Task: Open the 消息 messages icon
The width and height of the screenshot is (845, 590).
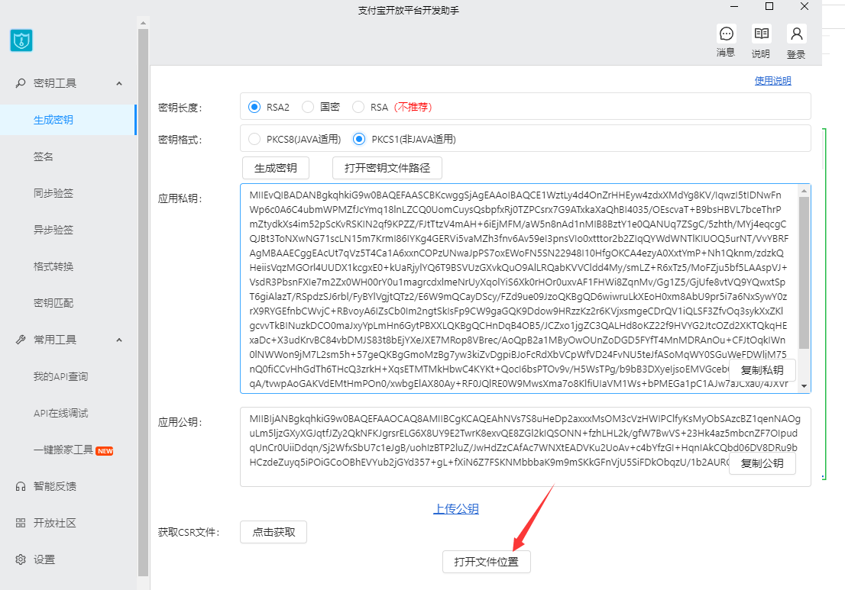Action: coord(726,34)
